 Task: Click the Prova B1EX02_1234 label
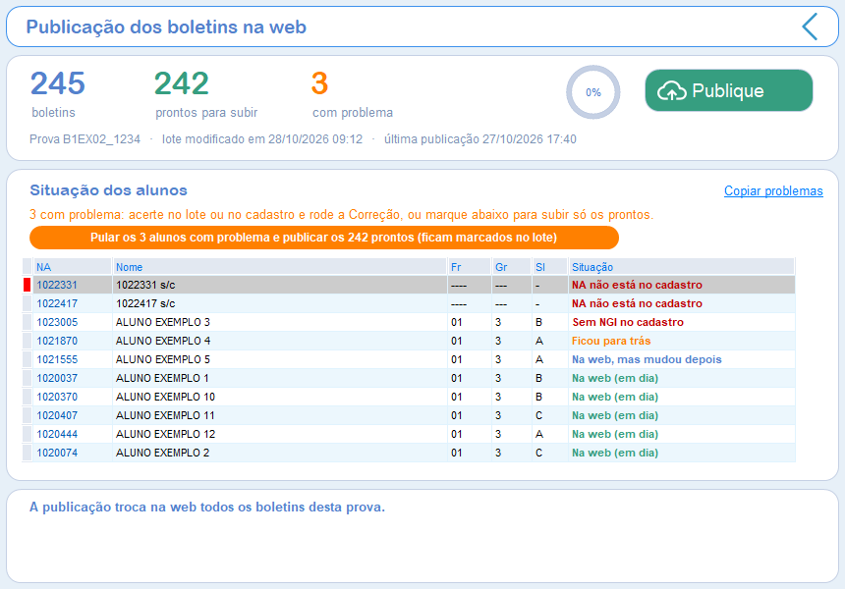[x=84, y=139]
